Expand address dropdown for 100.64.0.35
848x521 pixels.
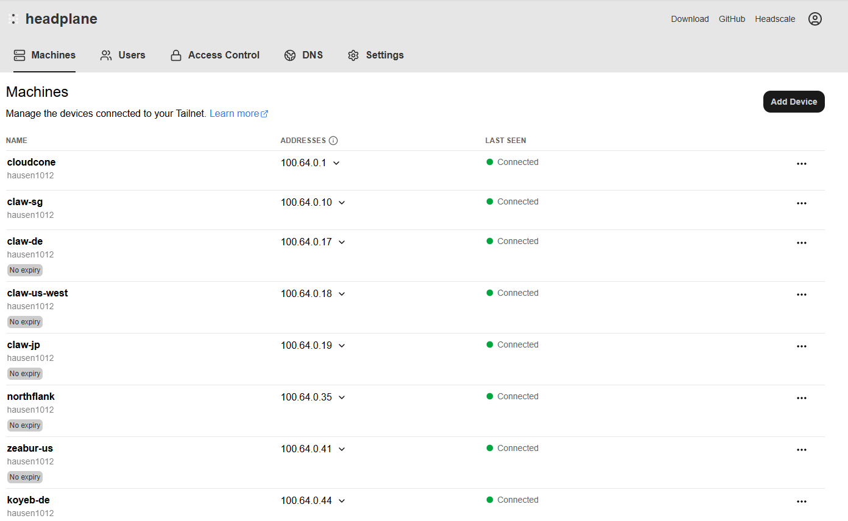tap(342, 397)
